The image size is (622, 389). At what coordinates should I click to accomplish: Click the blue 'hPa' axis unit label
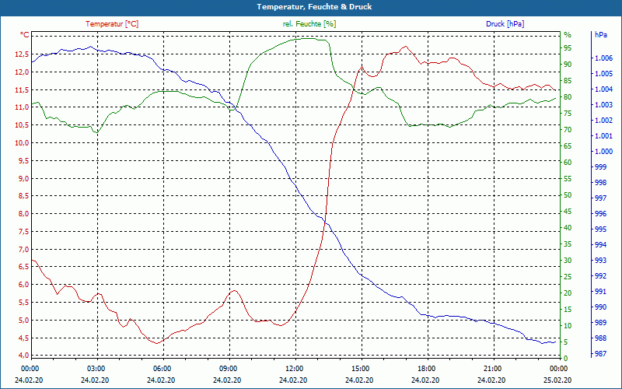click(x=600, y=35)
